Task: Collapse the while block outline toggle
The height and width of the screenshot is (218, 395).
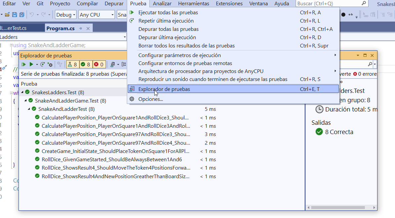Action: click(x=11, y=93)
